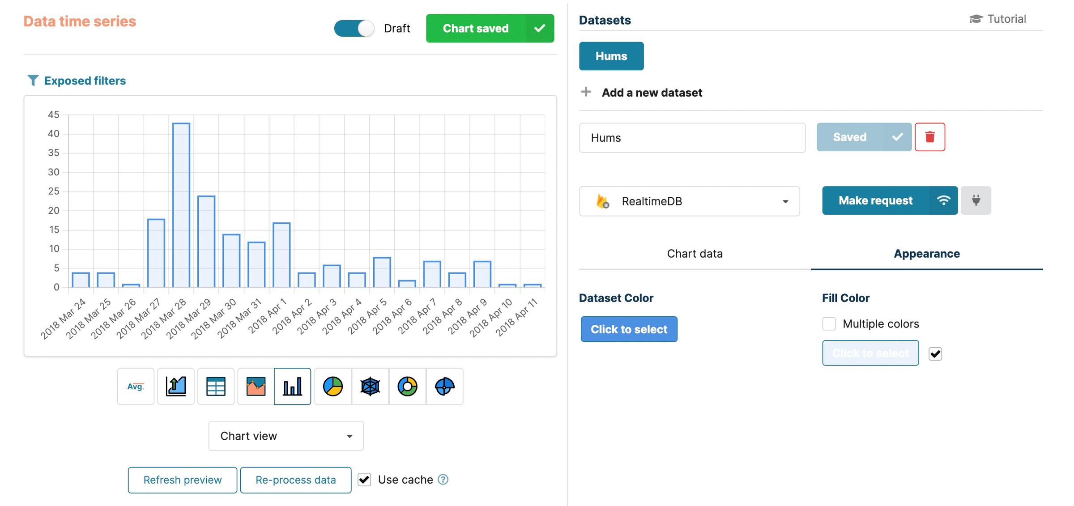Screen dimensions: 1074x506
Task: Click the Refresh preview button
Action: coord(182,480)
